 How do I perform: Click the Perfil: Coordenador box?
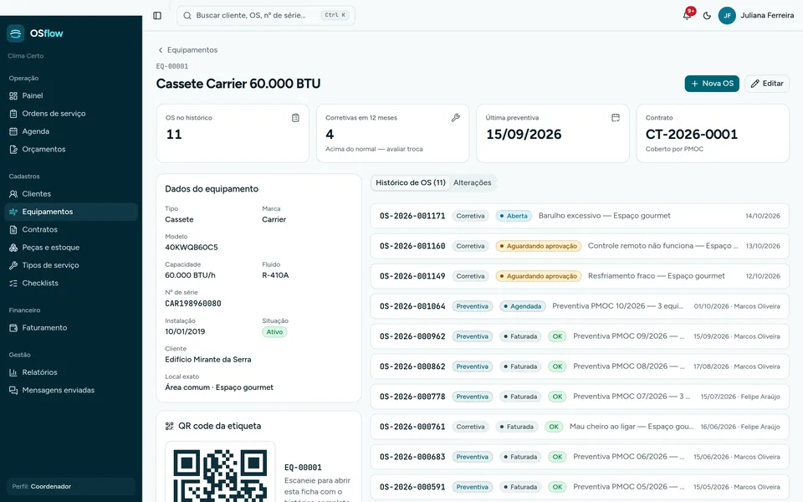click(x=71, y=487)
